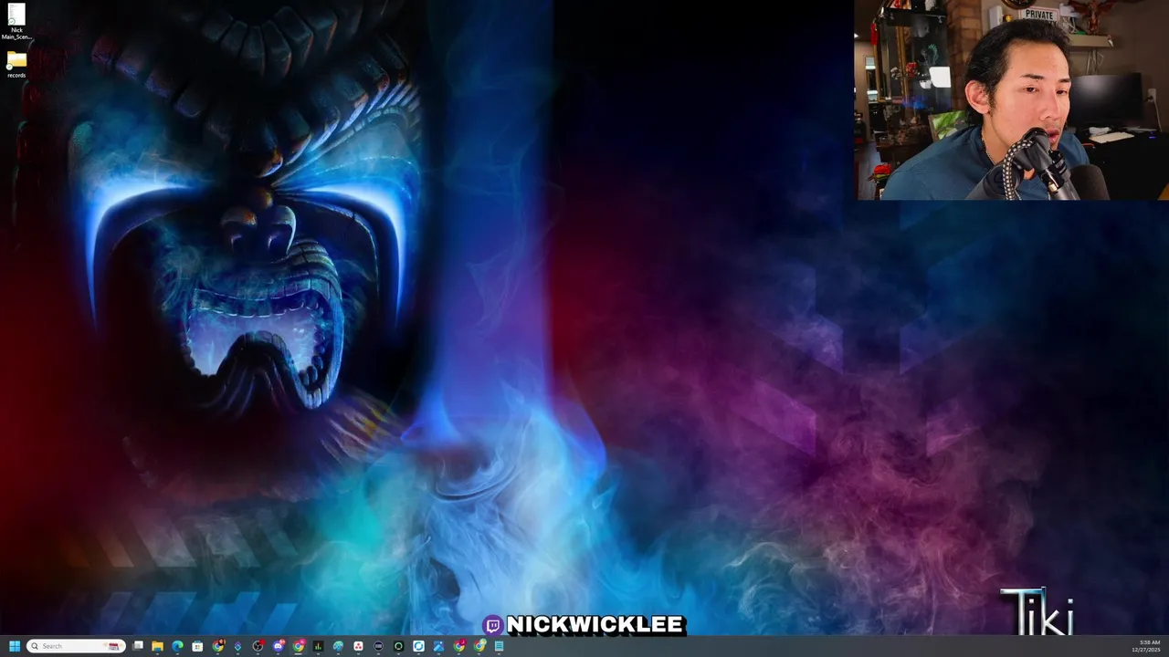Open the green ring app taskbar icon
Screen dimensions: 1169x657
pyautogui.click(x=398, y=646)
